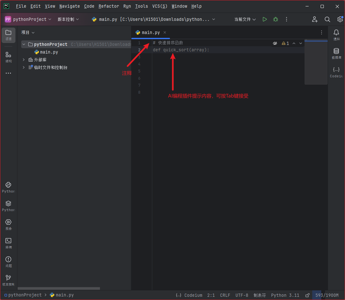Click the next warning navigation chevron
This screenshot has width=345, height=300.
coord(300,43)
